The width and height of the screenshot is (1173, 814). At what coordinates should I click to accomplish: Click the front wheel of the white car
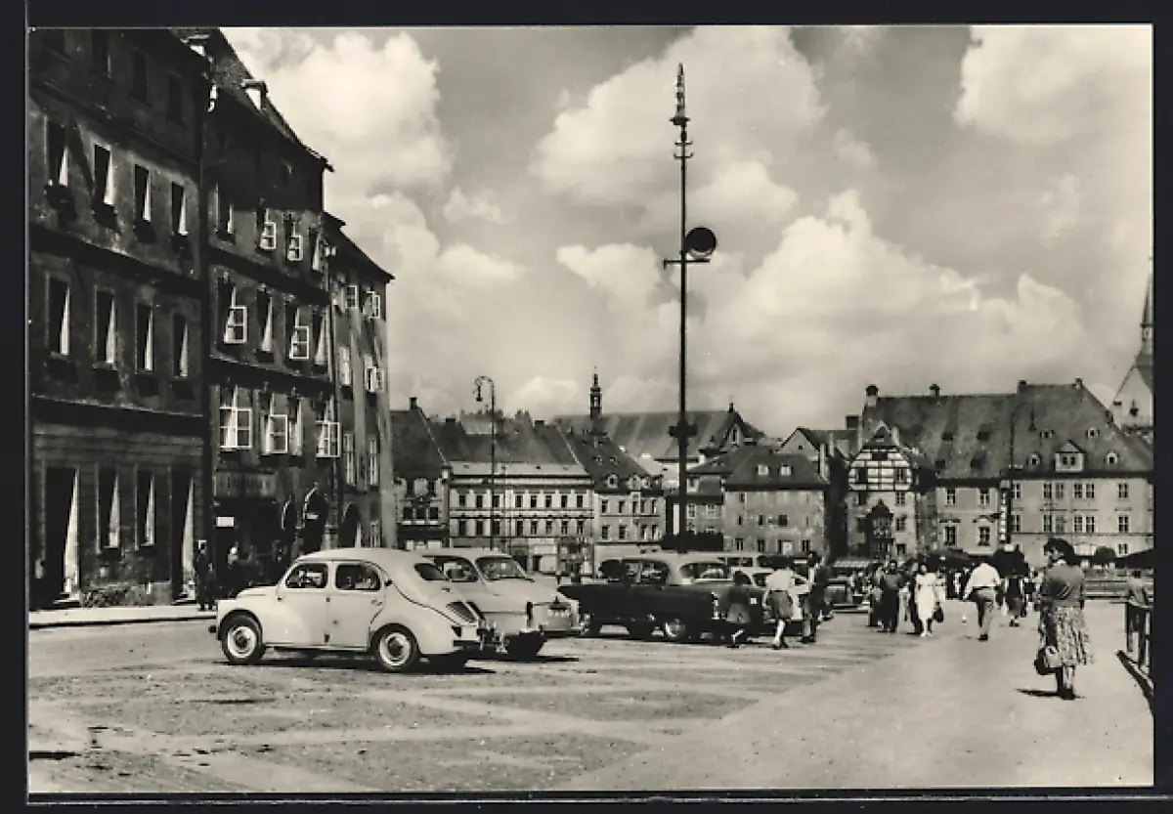point(240,640)
